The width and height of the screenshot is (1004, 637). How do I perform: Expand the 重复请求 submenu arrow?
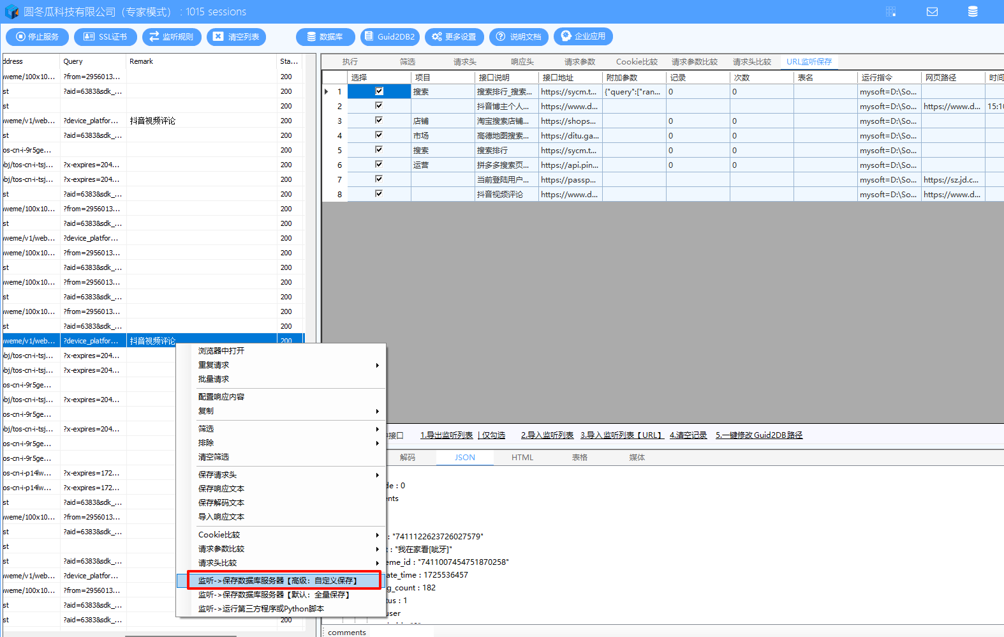pyautogui.click(x=377, y=366)
